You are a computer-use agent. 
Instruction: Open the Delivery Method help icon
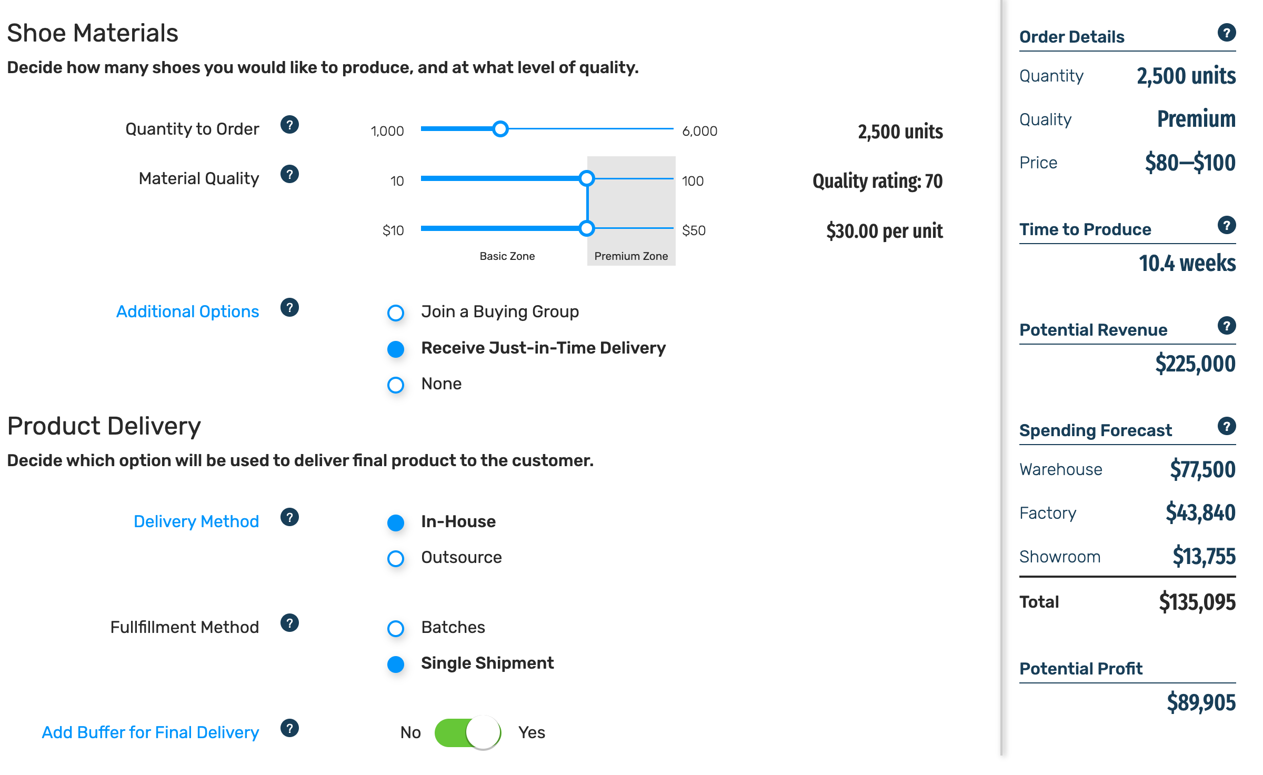289,518
